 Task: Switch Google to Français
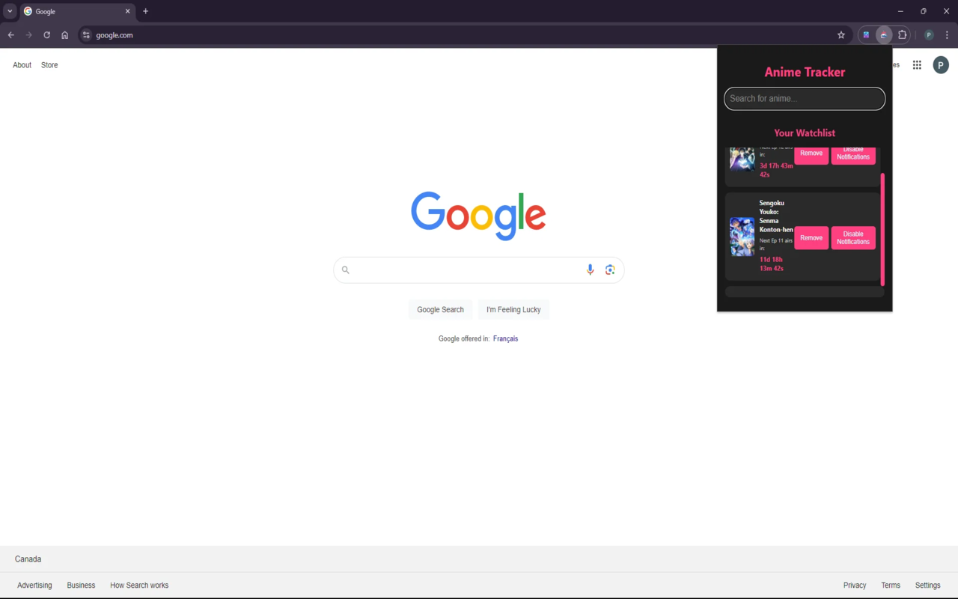point(505,338)
